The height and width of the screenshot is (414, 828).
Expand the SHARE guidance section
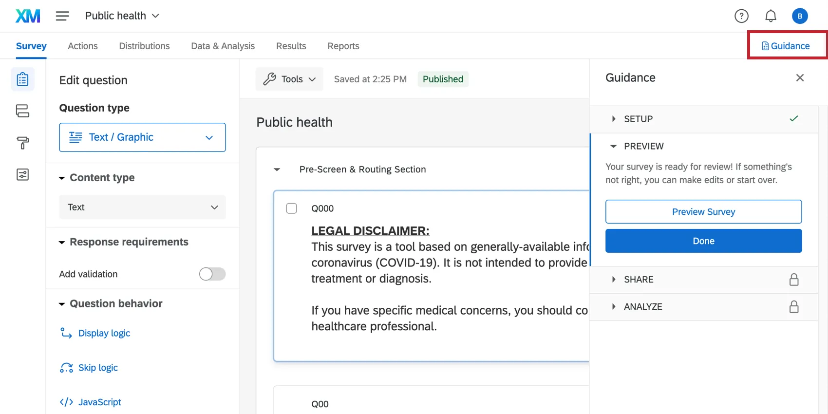click(639, 280)
